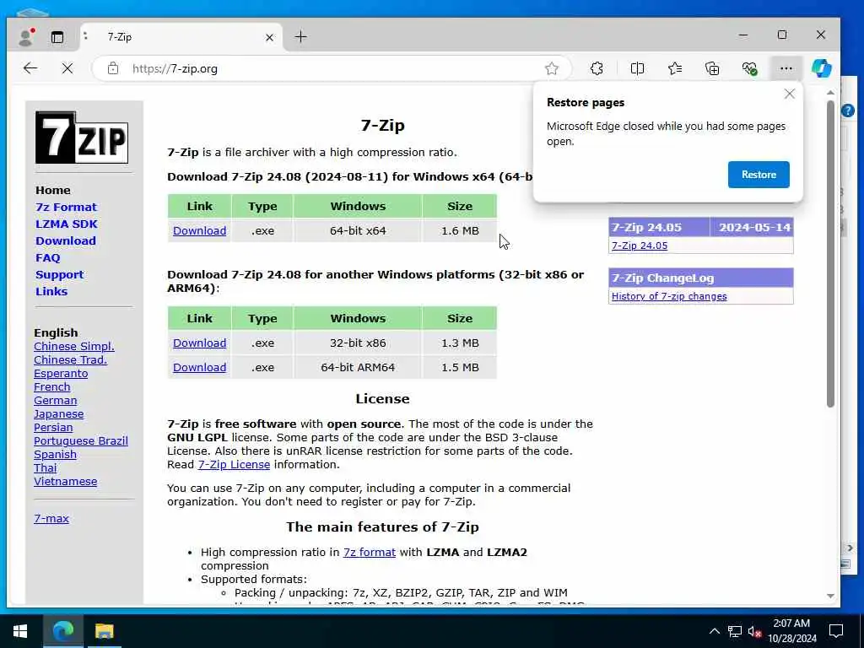Add page to favorites star icon
The width and height of the screenshot is (864, 648).
552,68
